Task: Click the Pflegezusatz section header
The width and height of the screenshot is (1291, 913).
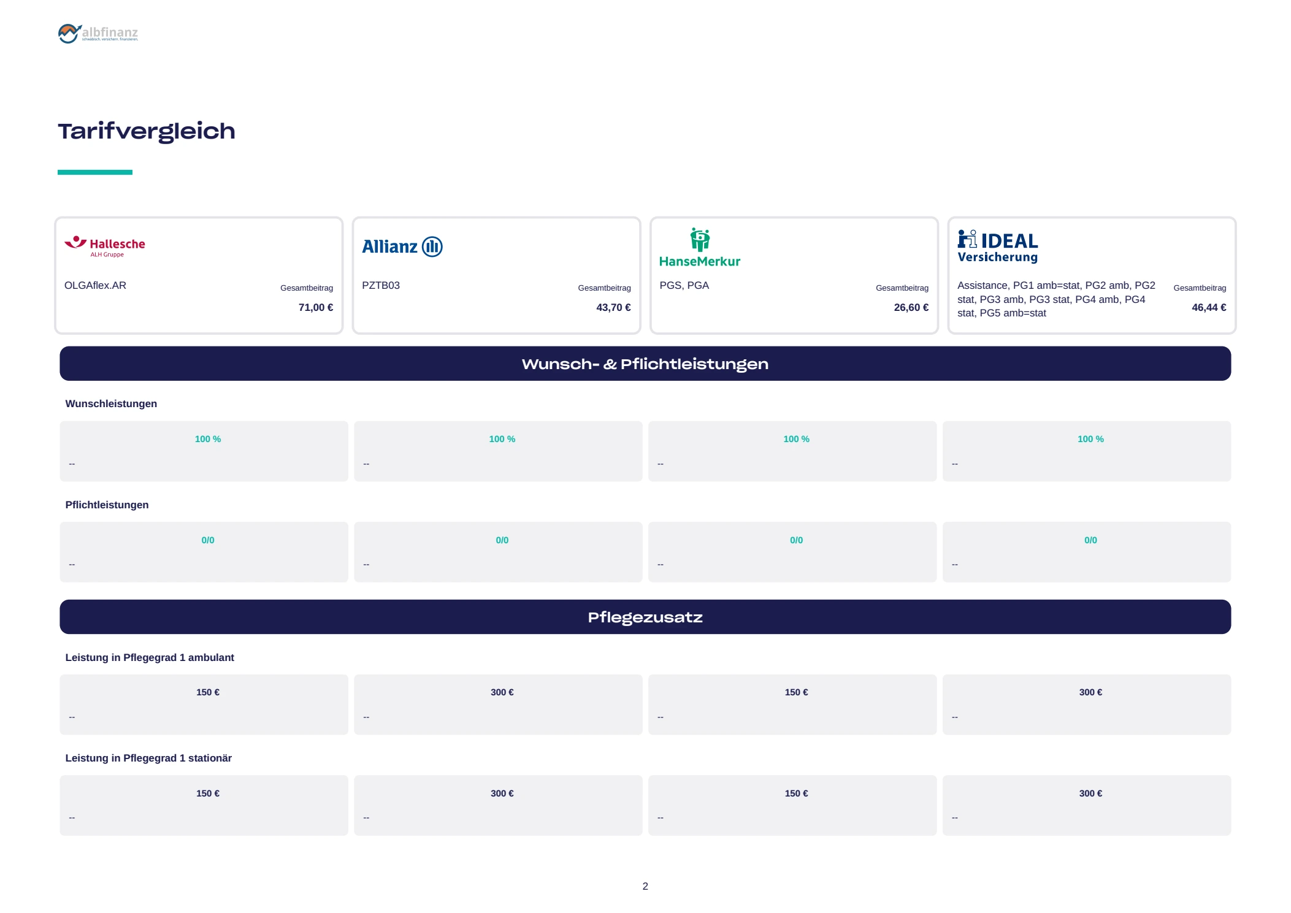Action: pos(645,617)
